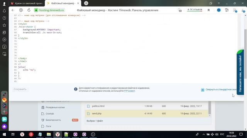
Task: Show hidden tray icons chevron
Action: (204, 135)
